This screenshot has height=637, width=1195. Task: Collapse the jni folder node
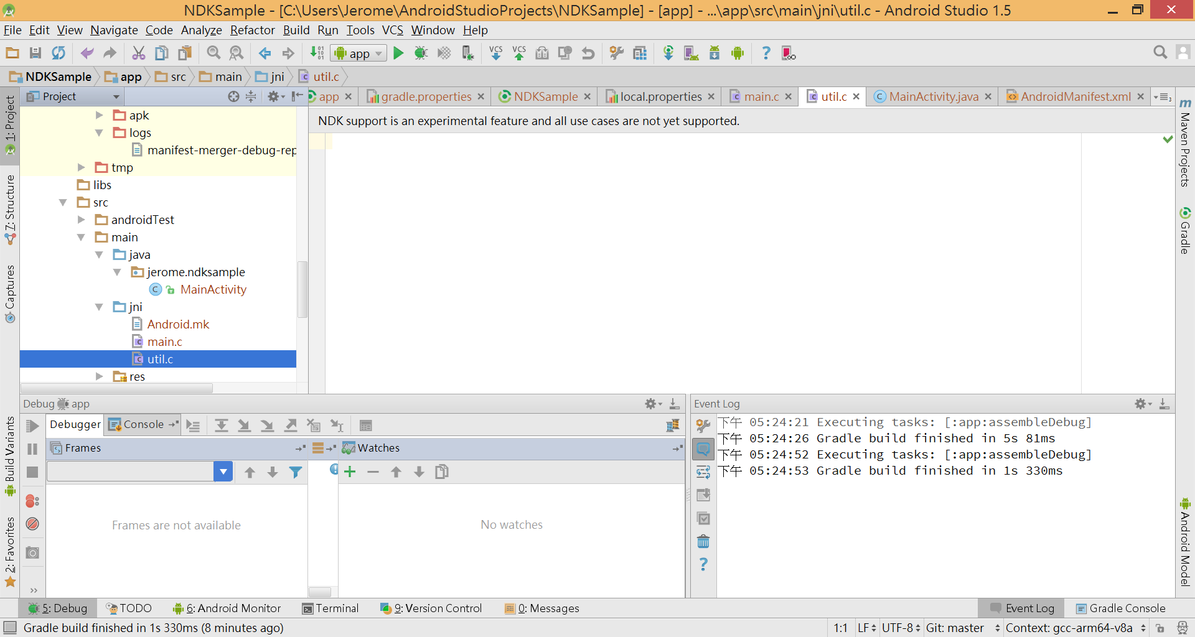point(99,307)
